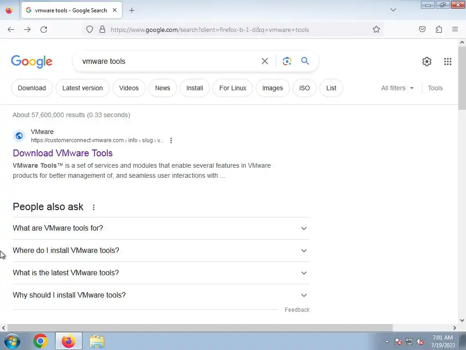Select the Latest version filter chip

coord(83,88)
